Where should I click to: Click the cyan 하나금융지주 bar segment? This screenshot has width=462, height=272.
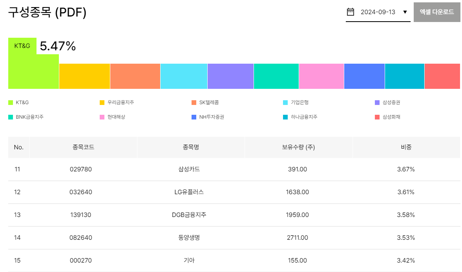point(405,76)
